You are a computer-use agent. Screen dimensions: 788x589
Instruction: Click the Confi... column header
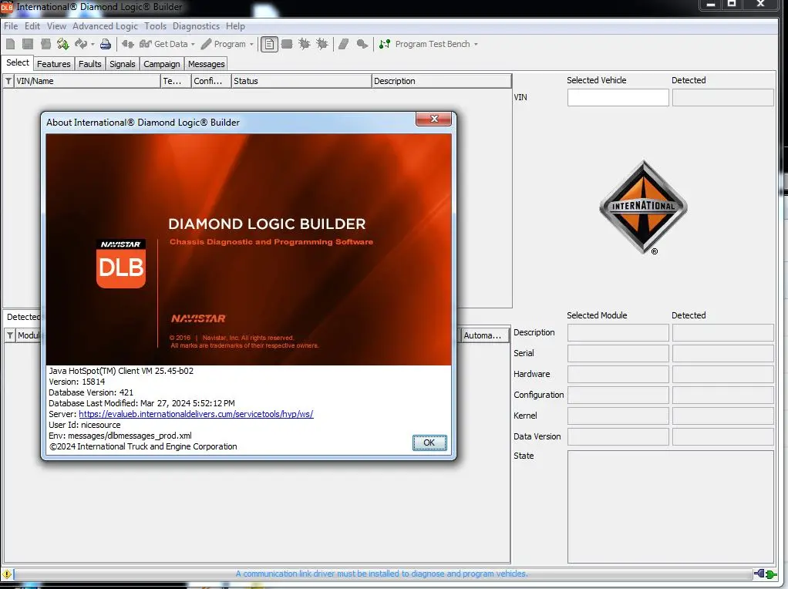coord(211,81)
